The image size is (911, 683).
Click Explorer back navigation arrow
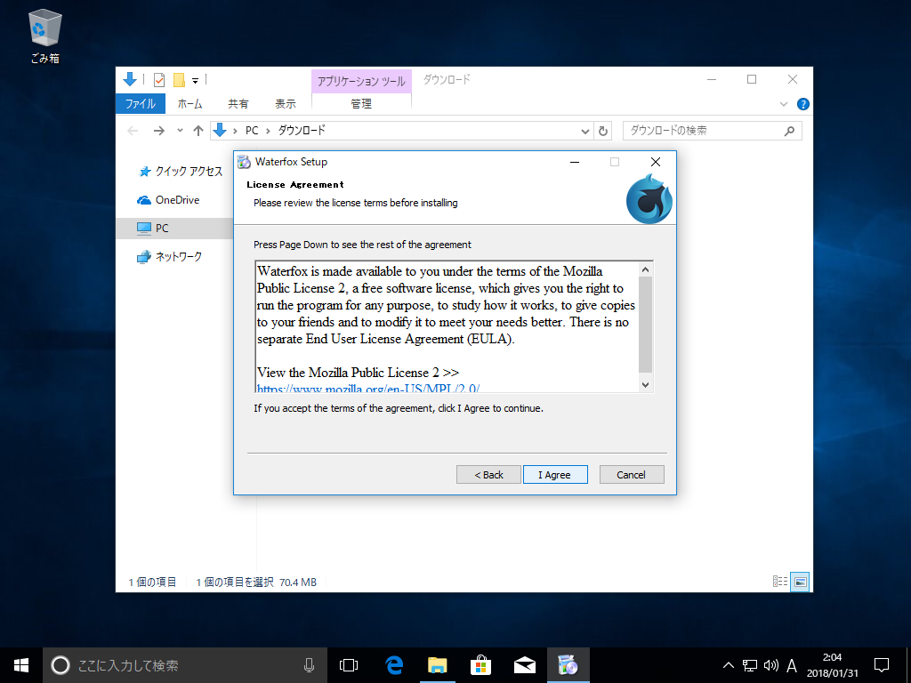pyautogui.click(x=133, y=131)
